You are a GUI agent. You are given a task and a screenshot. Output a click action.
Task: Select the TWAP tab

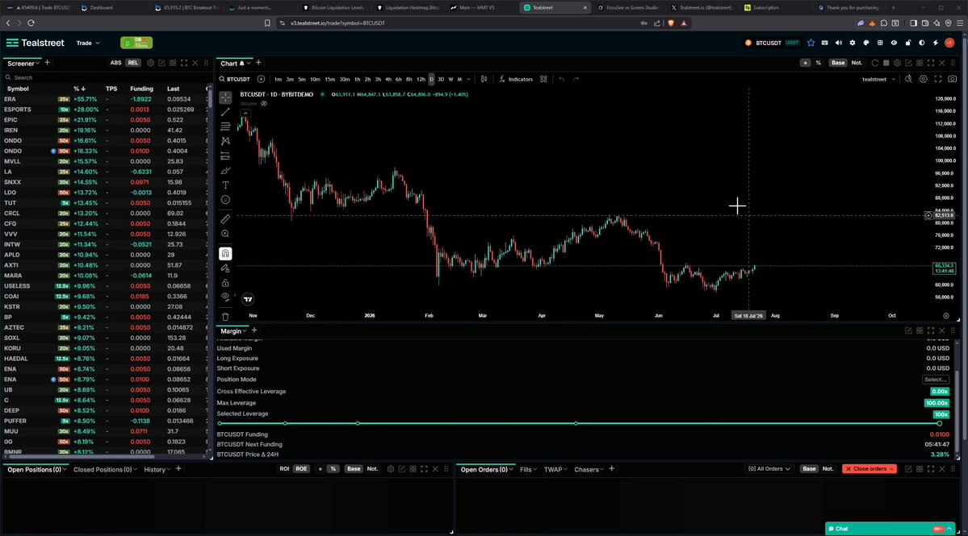point(555,469)
